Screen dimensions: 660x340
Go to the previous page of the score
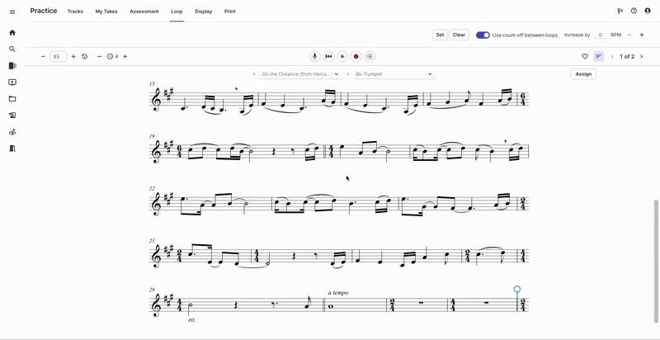612,56
